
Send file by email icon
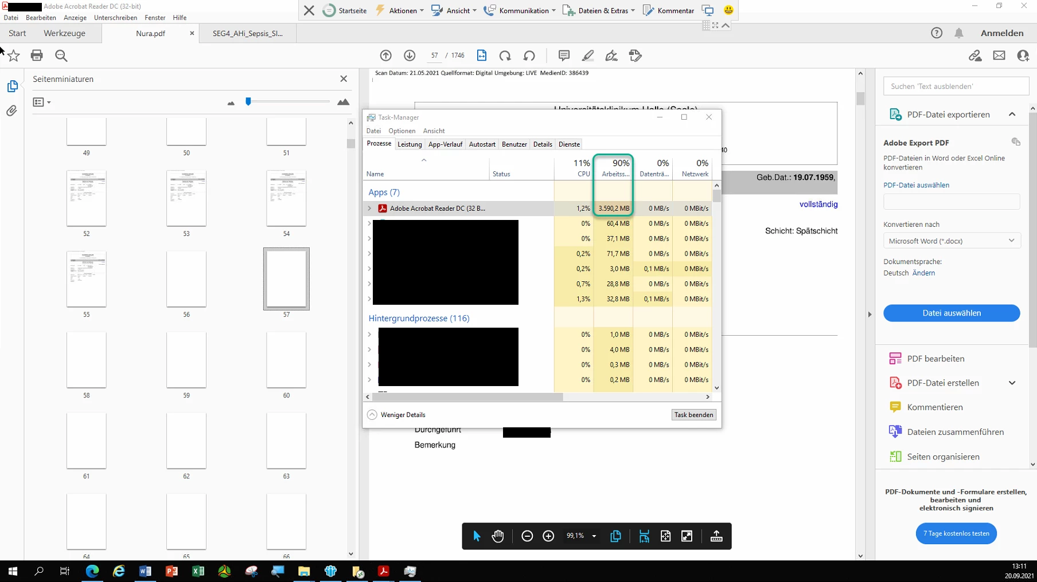click(999, 56)
